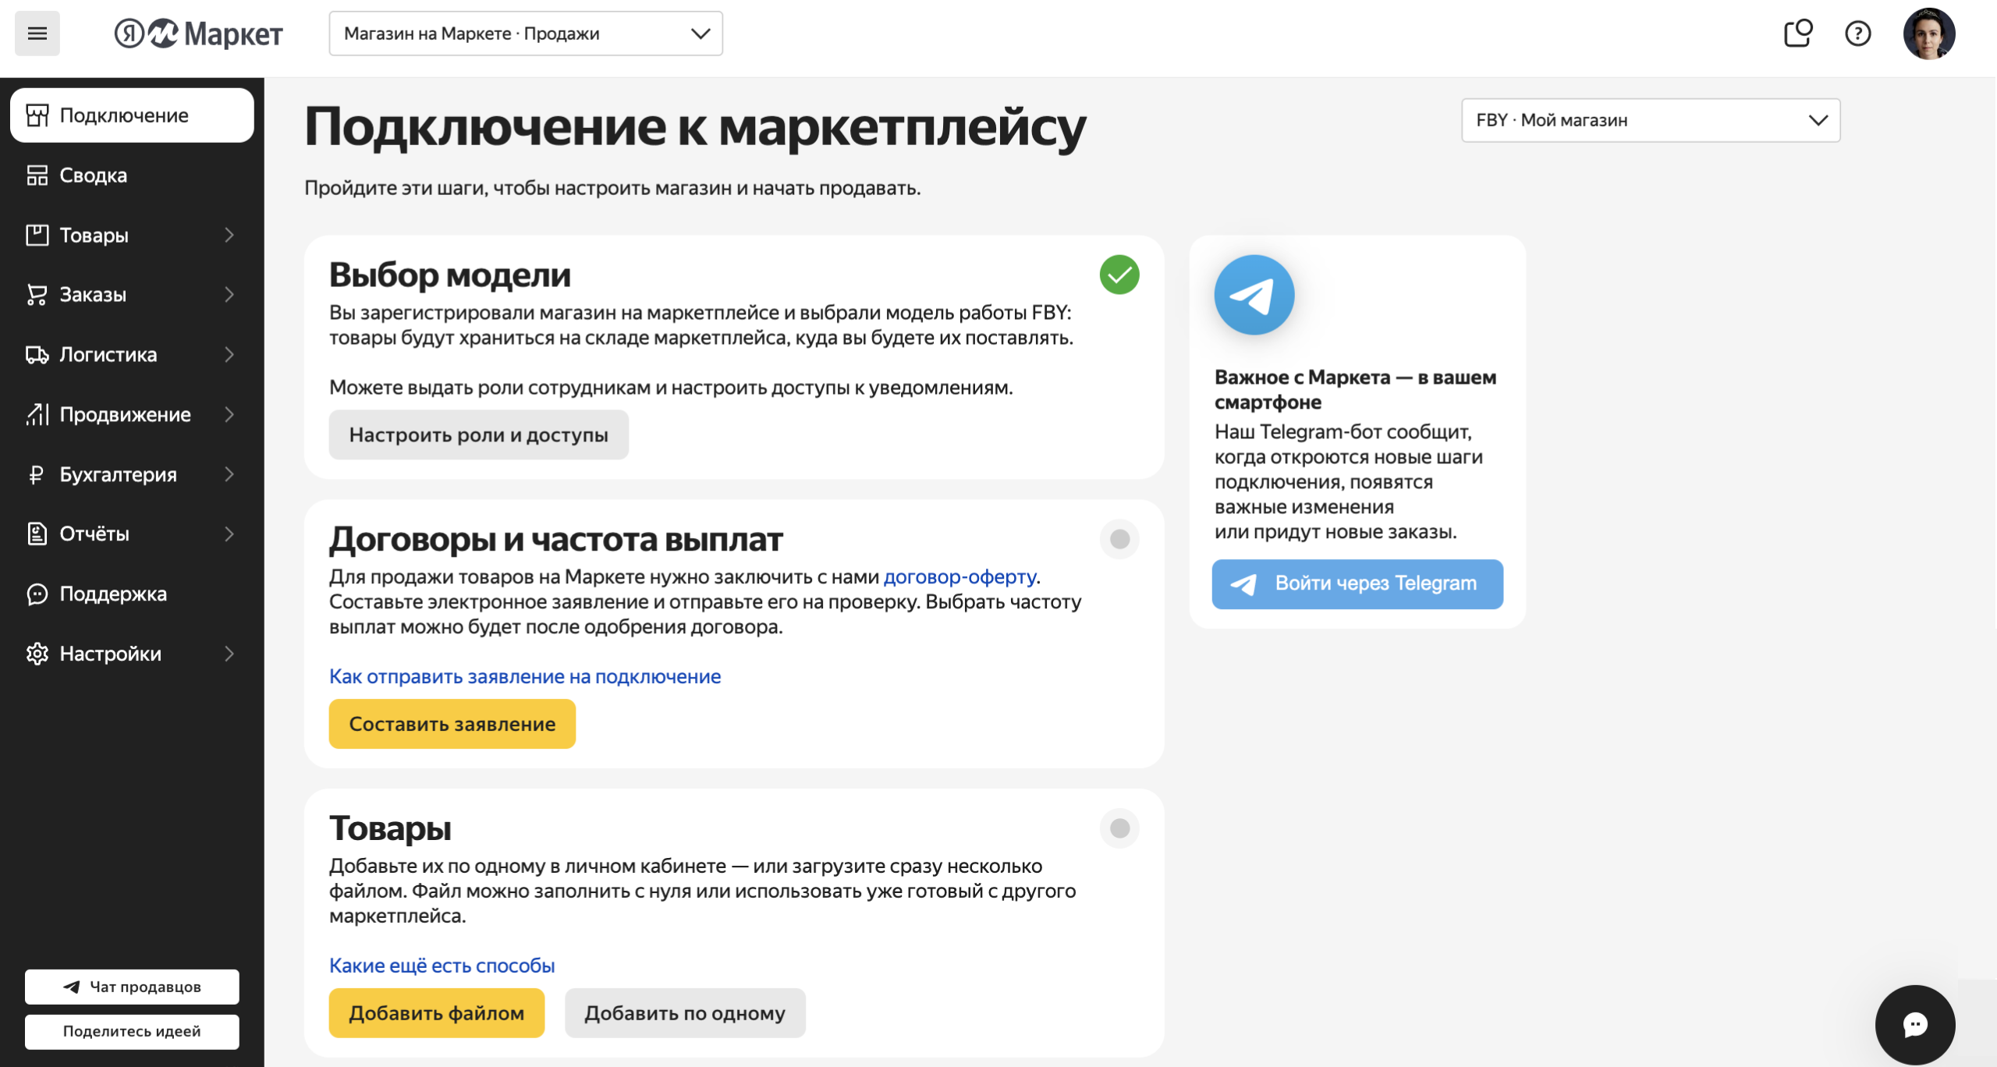Expand the Бухгалтерия sidebar chevron

coord(229,474)
